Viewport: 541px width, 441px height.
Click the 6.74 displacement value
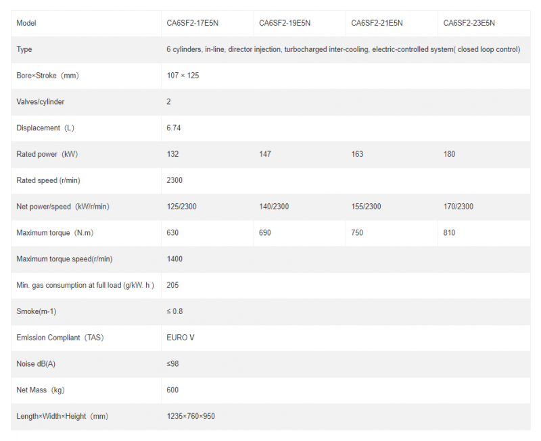tap(174, 128)
